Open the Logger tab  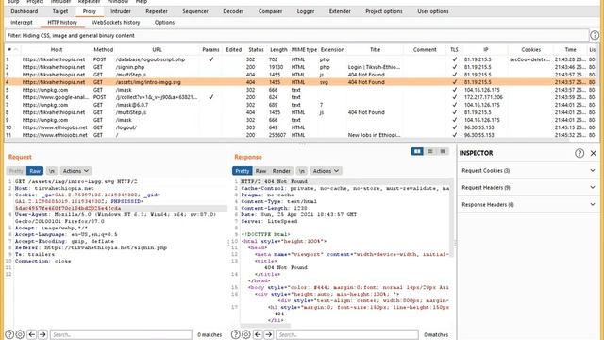pyautogui.click(x=306, y=11)
